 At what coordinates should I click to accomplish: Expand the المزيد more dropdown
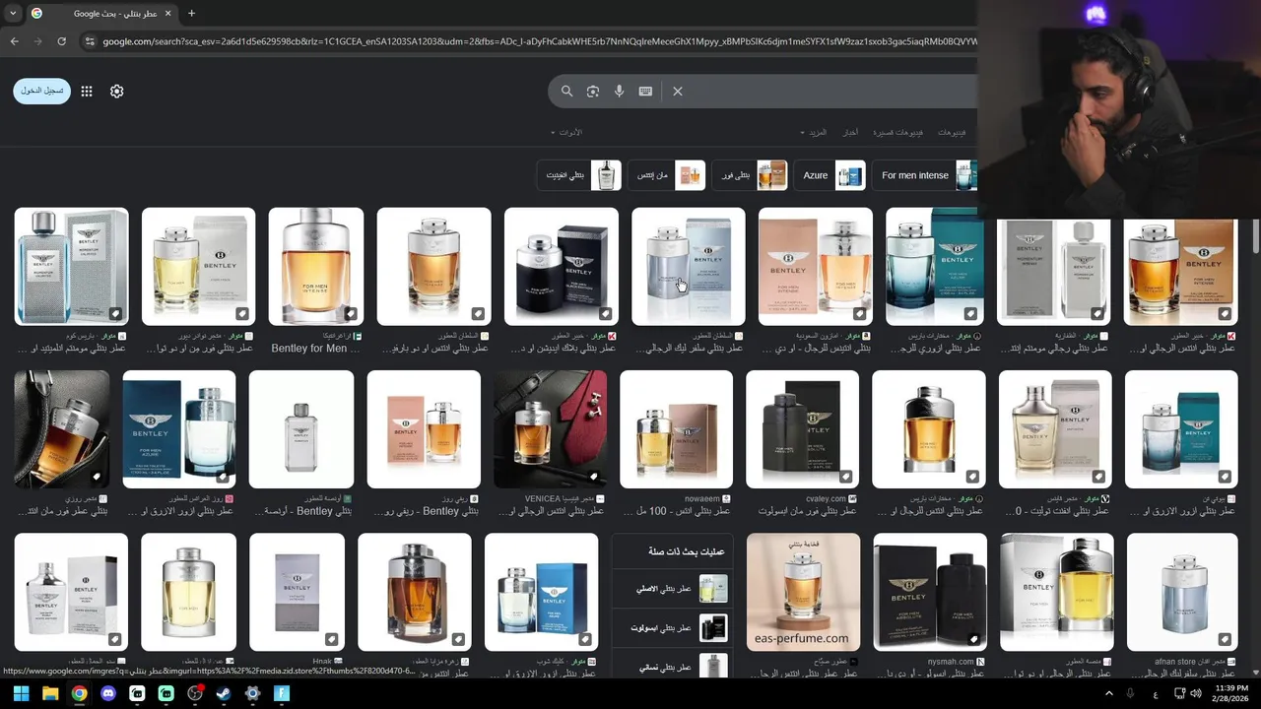tap(814, 132)
